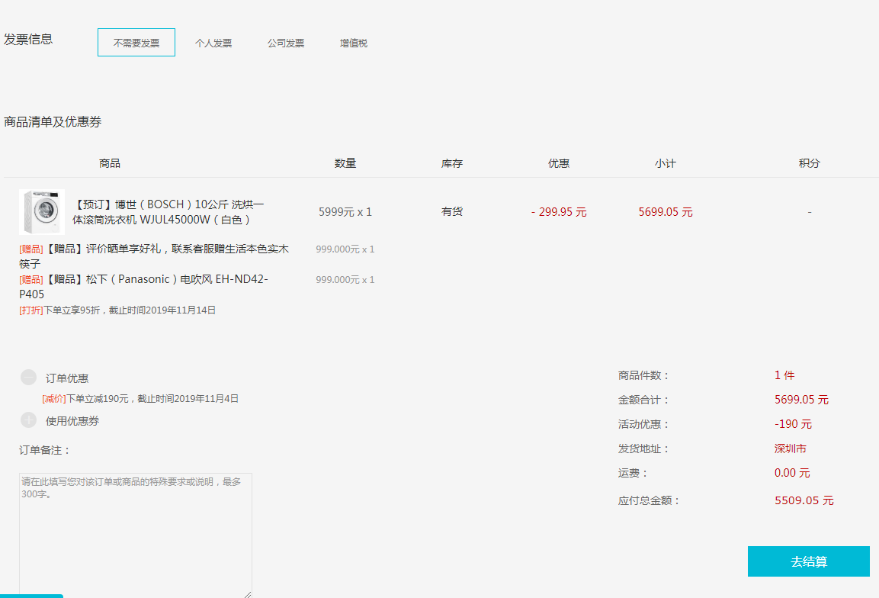
Task: Collapse the 订单优惠 section via minus icon
Action: tap(29, 378)
